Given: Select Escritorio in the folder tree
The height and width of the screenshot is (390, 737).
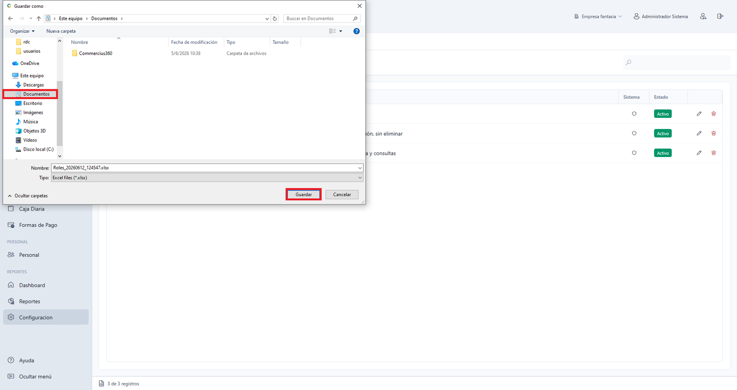Looking at the screenshot, I should pyautogui.click(x=33, y=103).
